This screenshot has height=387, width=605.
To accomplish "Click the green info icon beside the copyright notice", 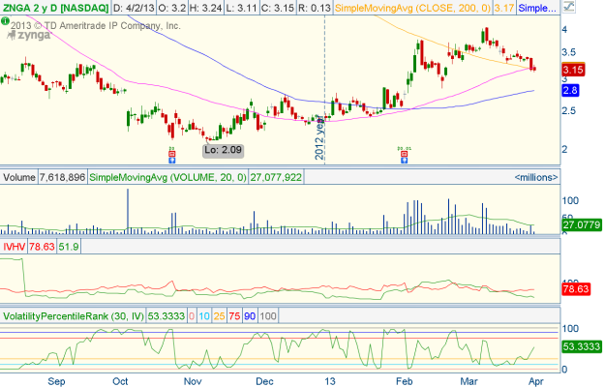I will [5, 21].
